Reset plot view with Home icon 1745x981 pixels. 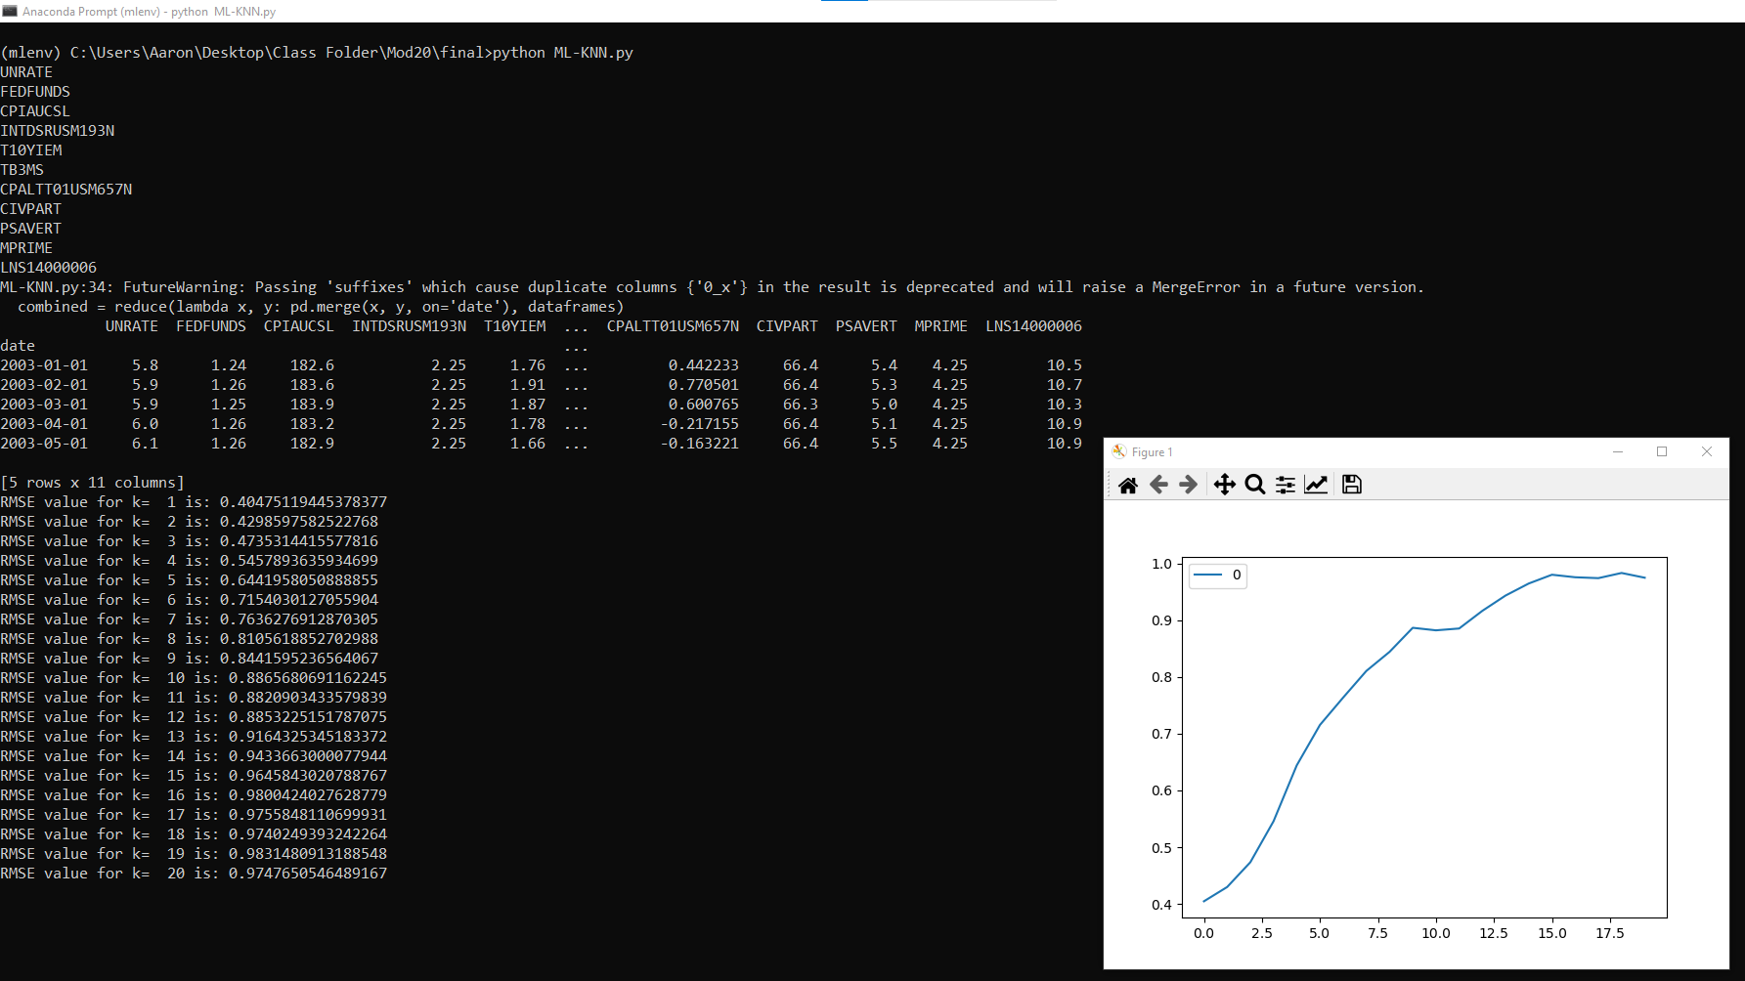tap(1127, 485)
